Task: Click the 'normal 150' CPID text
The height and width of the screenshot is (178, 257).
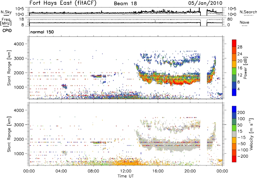Action: 42,32
